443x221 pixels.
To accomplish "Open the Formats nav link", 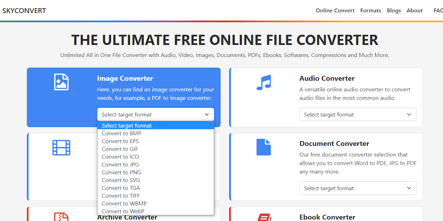I will pyautogui.click(x=370, y=10).
